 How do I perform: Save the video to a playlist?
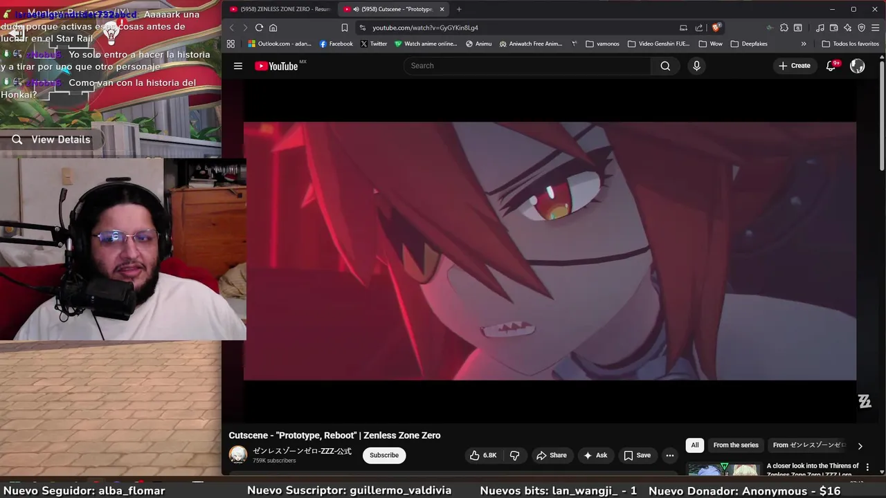pos(638,455)
